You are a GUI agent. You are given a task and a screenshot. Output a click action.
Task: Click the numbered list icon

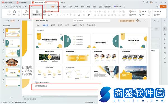(101, 11)
